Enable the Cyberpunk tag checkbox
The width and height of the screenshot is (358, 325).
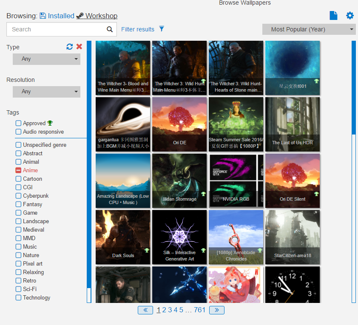(18, 196)
